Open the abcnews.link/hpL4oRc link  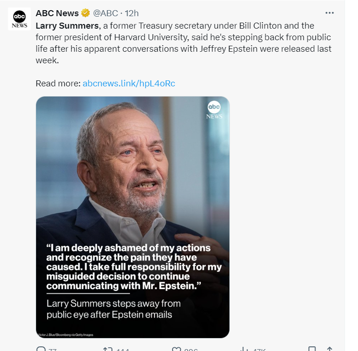129,84
